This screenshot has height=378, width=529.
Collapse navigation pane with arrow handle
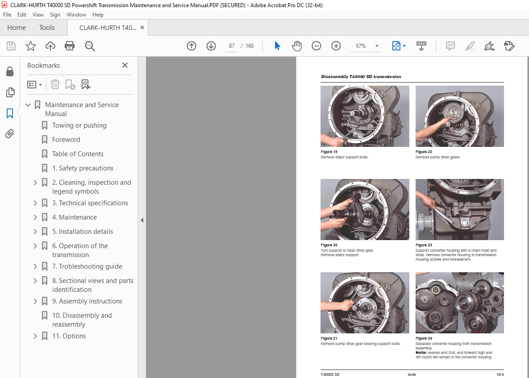(x=142, y=220)
